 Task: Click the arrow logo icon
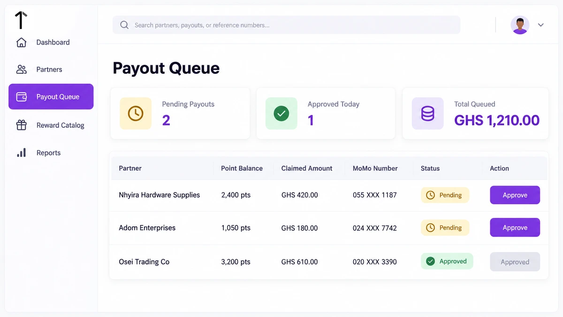point(21,20)
